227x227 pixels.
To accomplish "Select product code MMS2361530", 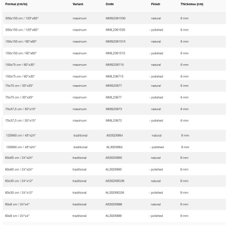I will 115,18.
